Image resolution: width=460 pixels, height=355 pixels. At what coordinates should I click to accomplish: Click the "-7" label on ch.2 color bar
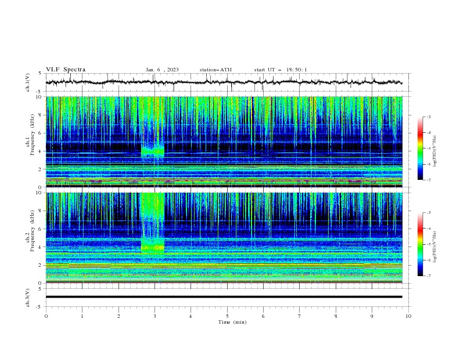429,276
